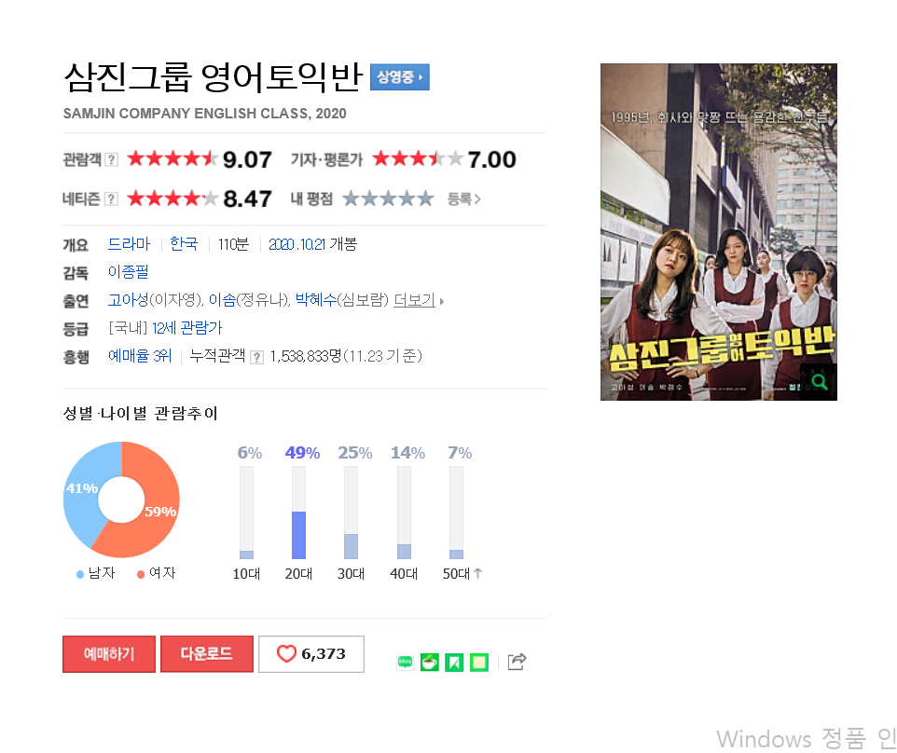Open the 누적관객 help question mark
Image resolution: width=897 pixels, height=753 pixels.
point(256,357)
